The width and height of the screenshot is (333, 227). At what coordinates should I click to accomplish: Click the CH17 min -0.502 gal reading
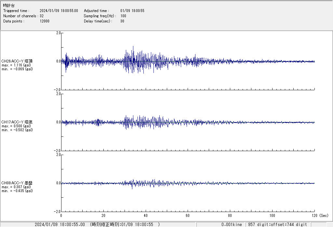tap(17, 130)
